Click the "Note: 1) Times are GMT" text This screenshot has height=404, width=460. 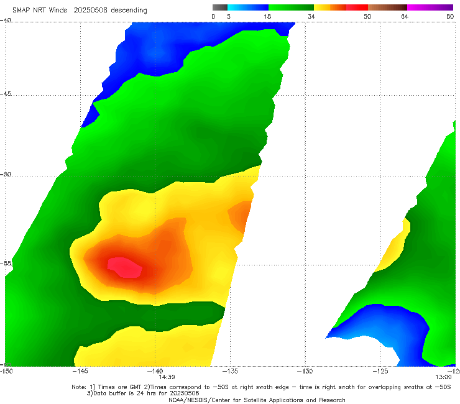pos(107,387)
